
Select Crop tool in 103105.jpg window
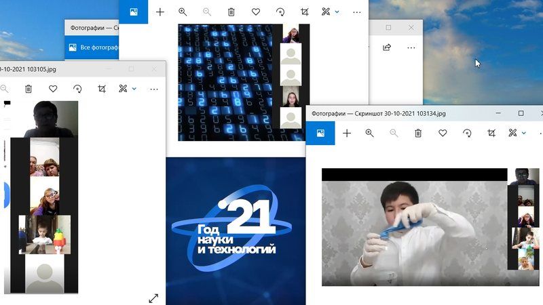pyautogui.click(x=102, y=89)
